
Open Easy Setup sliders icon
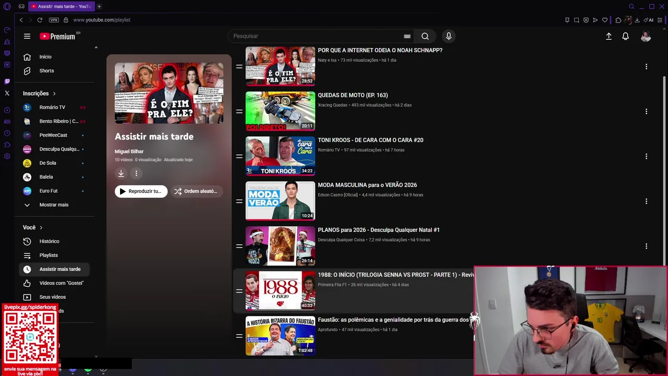(x=660, y=20)
